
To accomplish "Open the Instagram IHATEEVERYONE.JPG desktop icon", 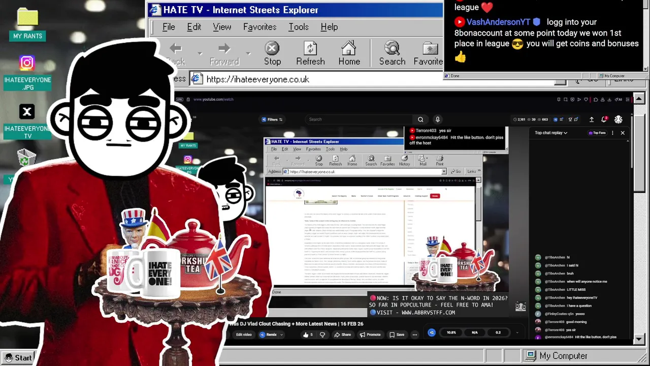I will 27,73.
